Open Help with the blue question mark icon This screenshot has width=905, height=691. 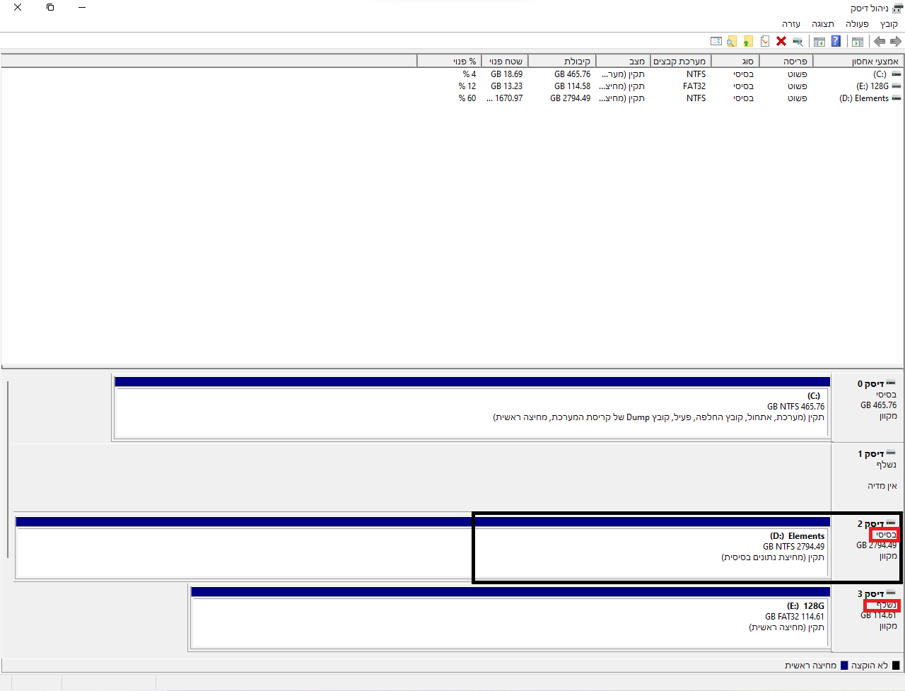[836, 42]
